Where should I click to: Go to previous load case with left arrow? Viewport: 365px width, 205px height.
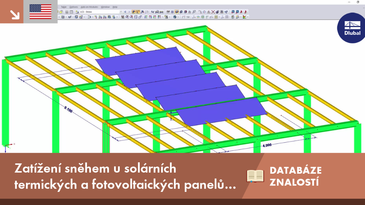[x=125, y=12]
